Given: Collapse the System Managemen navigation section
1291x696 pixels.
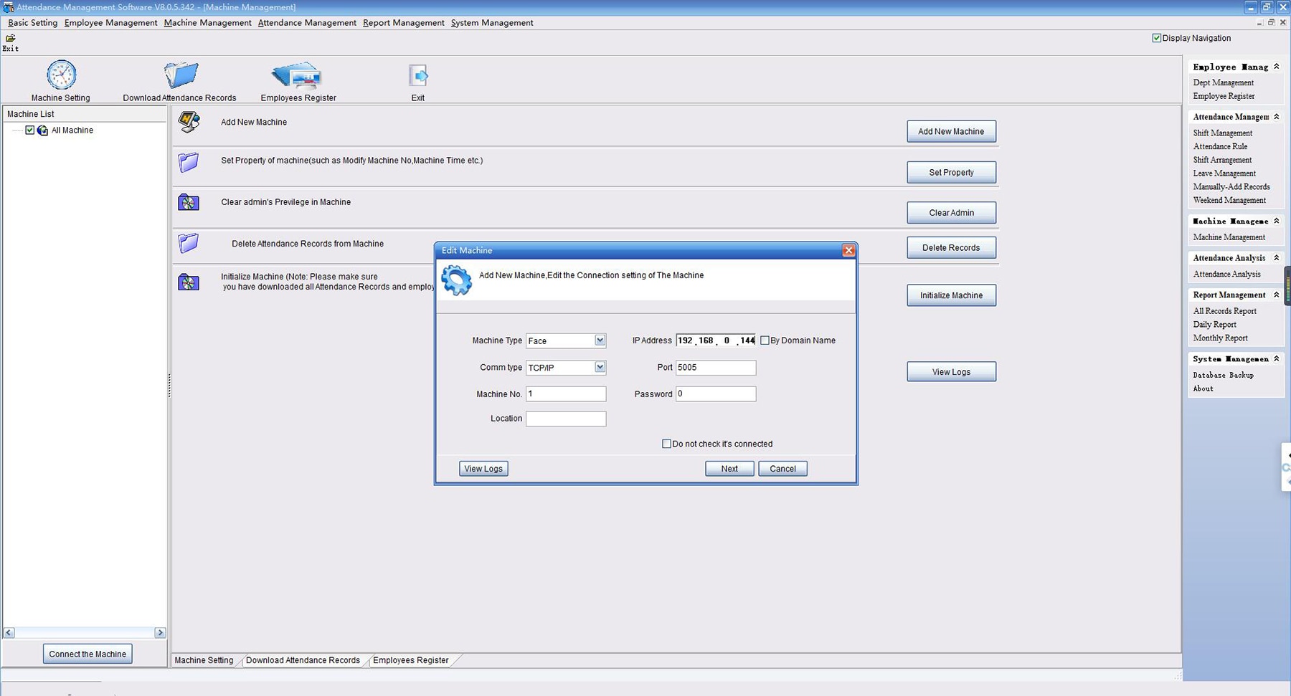Looking at the screenshot, I should click(x=1276, y=358).
